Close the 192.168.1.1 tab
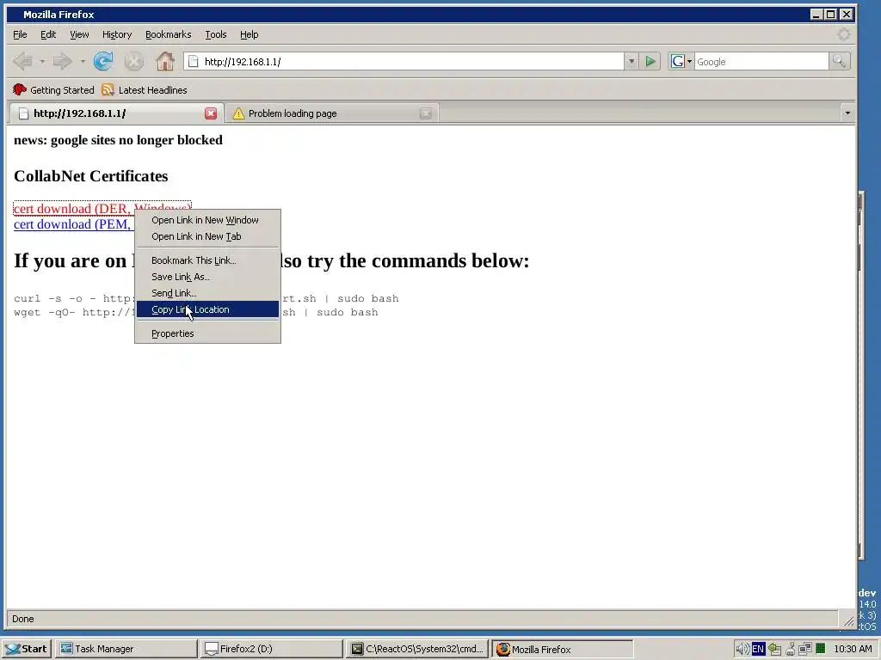Viewport: 881px width, 660px height. [211, 113]
